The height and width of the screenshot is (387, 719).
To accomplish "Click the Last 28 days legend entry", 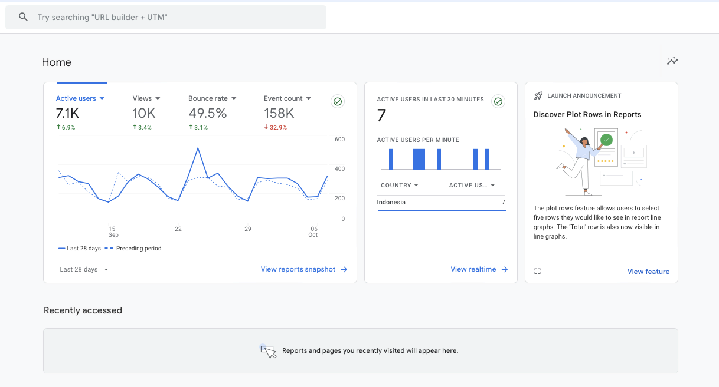I will tap(80, 249).
